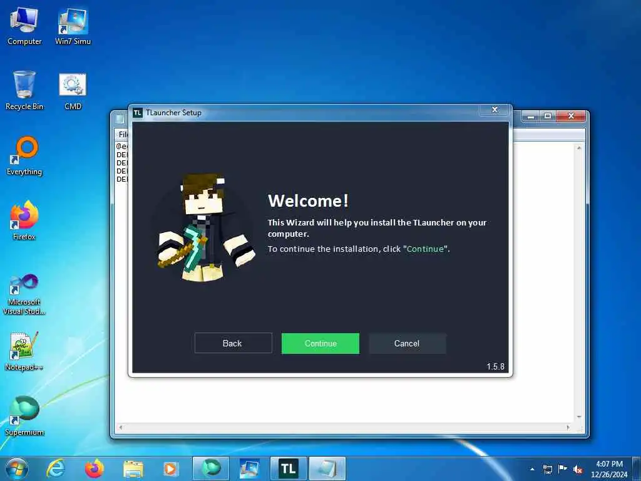Minimize the background Notepad window

click(531, 116)
